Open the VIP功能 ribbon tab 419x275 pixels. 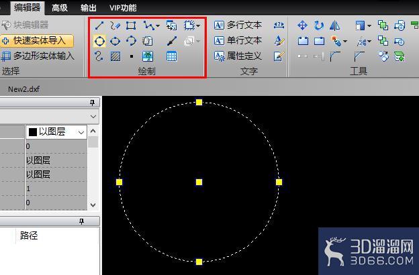point(123,8)
